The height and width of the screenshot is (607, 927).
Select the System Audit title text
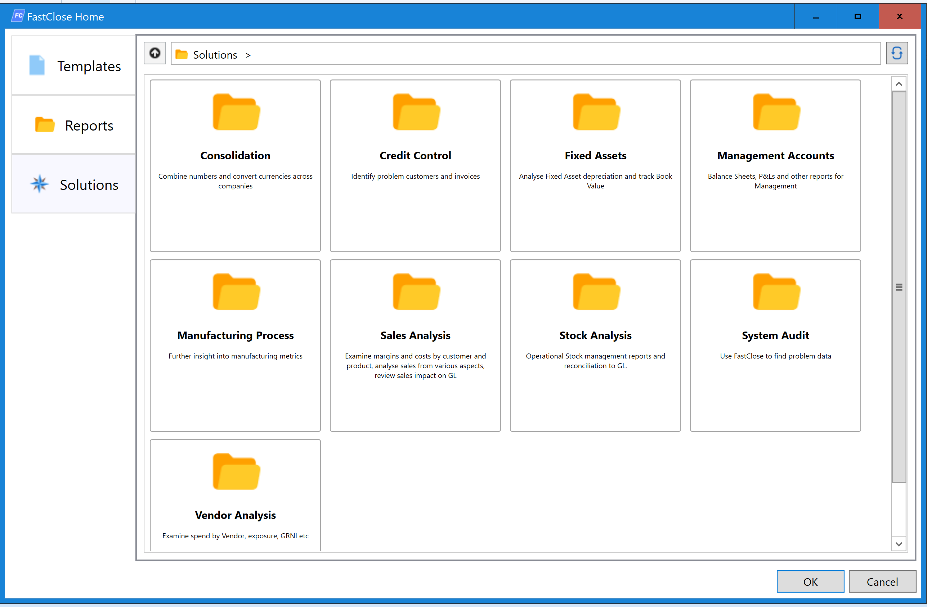775,335
